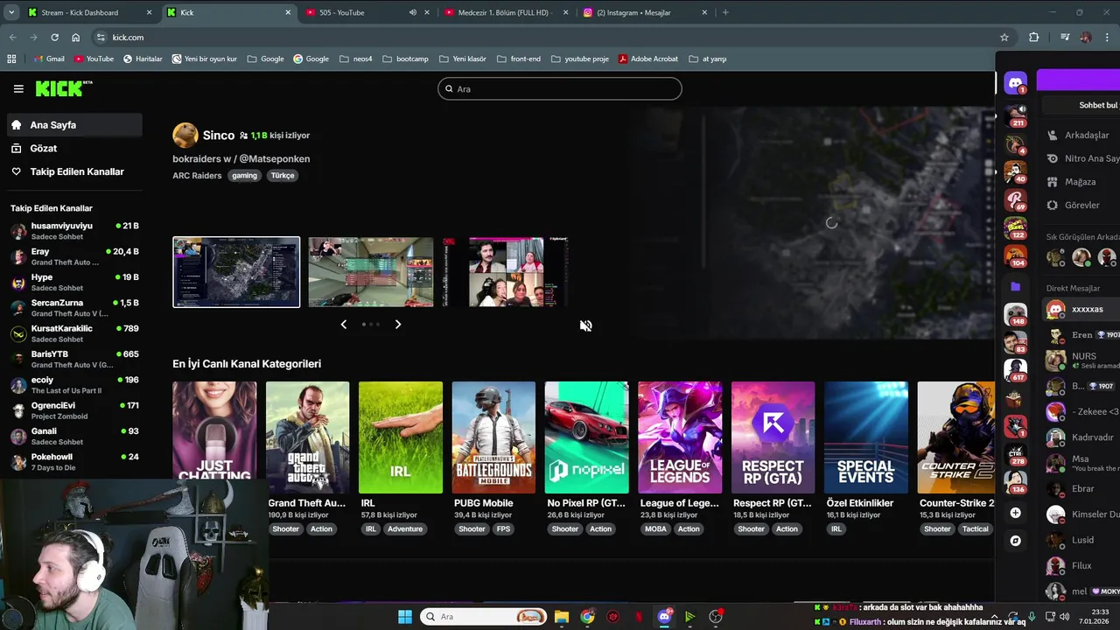This screenshot has height=630, width=1120.
Task: Open the Özel Etkinlikler category card
Action: (866, 437)
